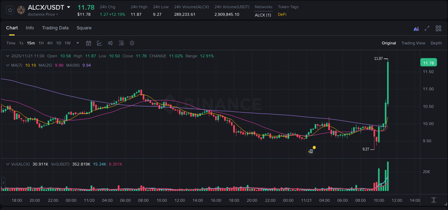Open the Ai analysis feature
The height and width of the screenshot is (210, 448).
click(416, 28)
